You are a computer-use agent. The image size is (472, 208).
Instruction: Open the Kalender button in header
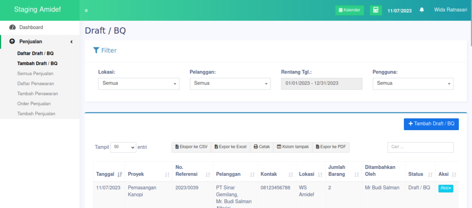[x=349, y=10]
